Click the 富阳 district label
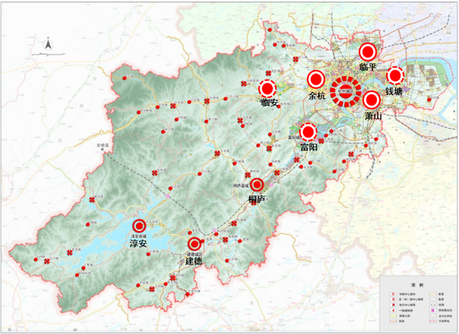This screenshot has width=459, height=334. click(308, 147)
